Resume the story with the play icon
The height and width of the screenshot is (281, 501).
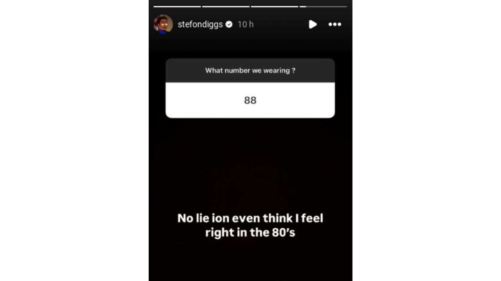tap(312, 24)
